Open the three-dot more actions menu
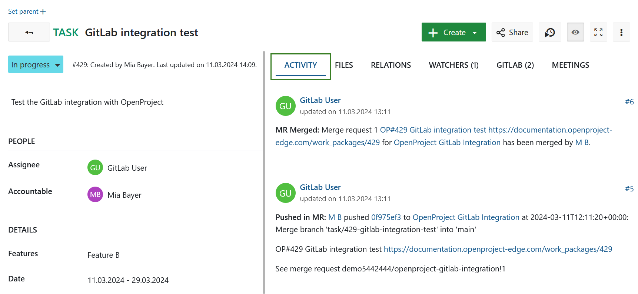Image resolution: width=638 pixels, height=294 pixels. (x=621, y=32)
